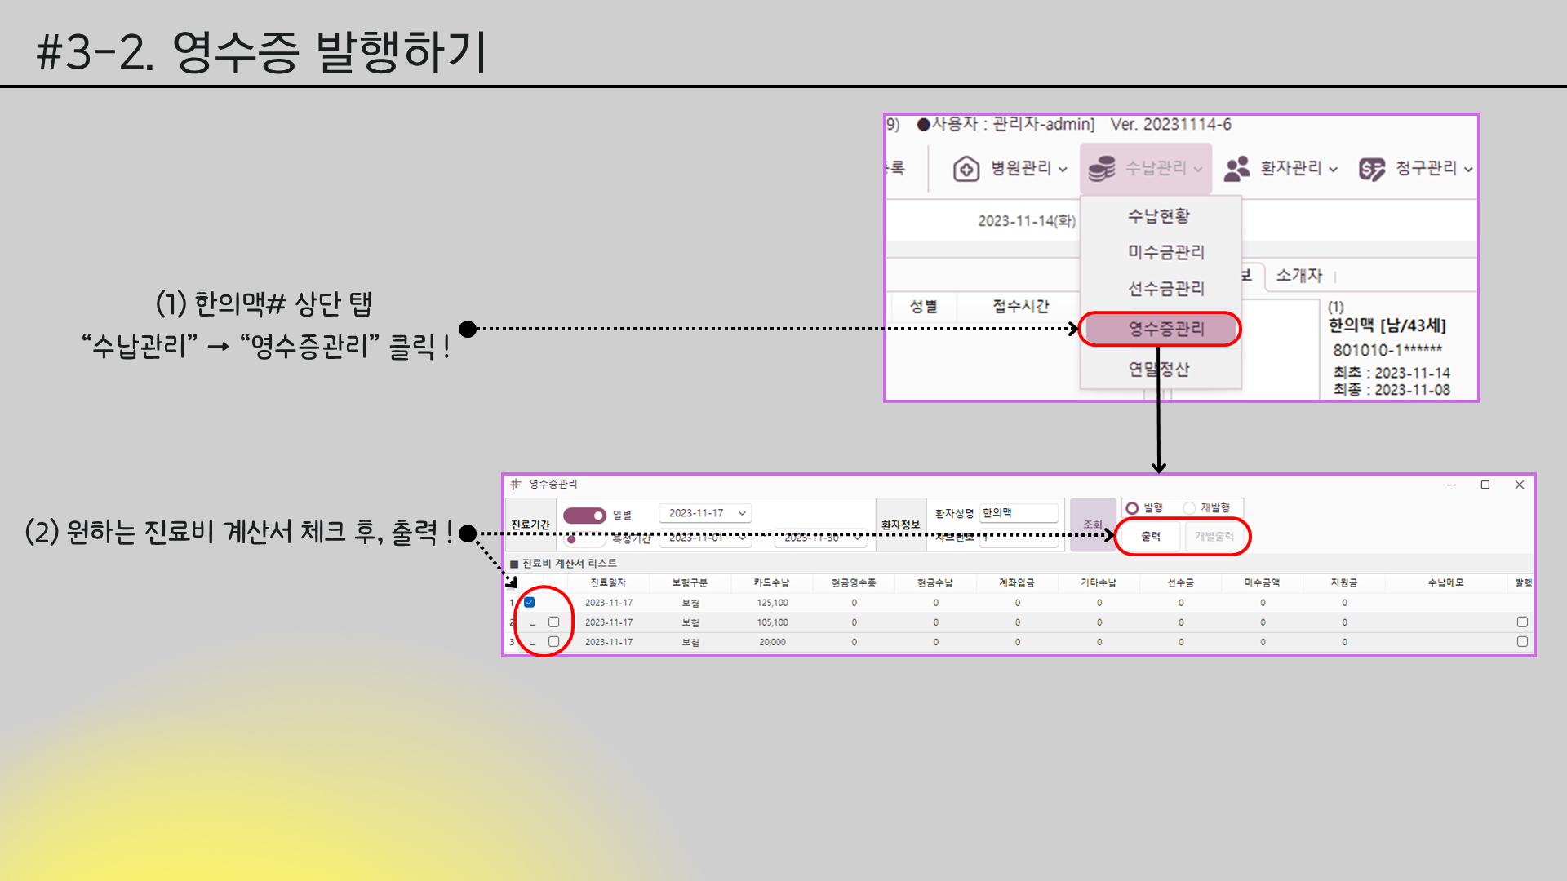Click the 조회 search button
This screenshot has width=1567, height=881.
[1092, 525]
